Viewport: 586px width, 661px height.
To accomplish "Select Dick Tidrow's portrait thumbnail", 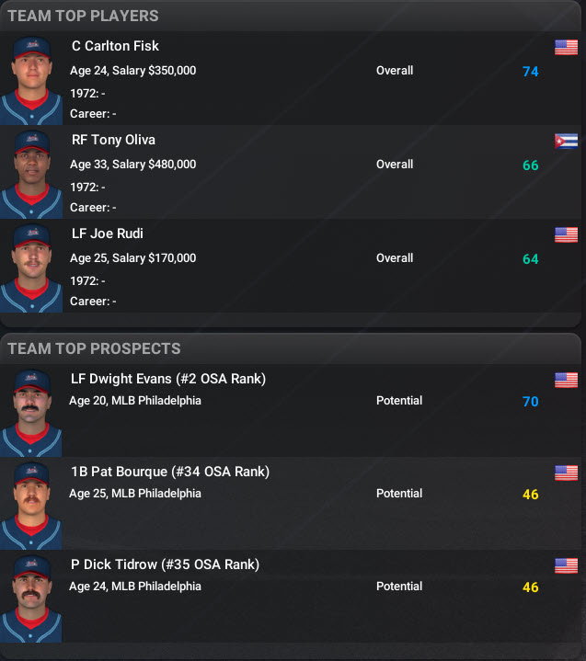I will click(32, 598).
